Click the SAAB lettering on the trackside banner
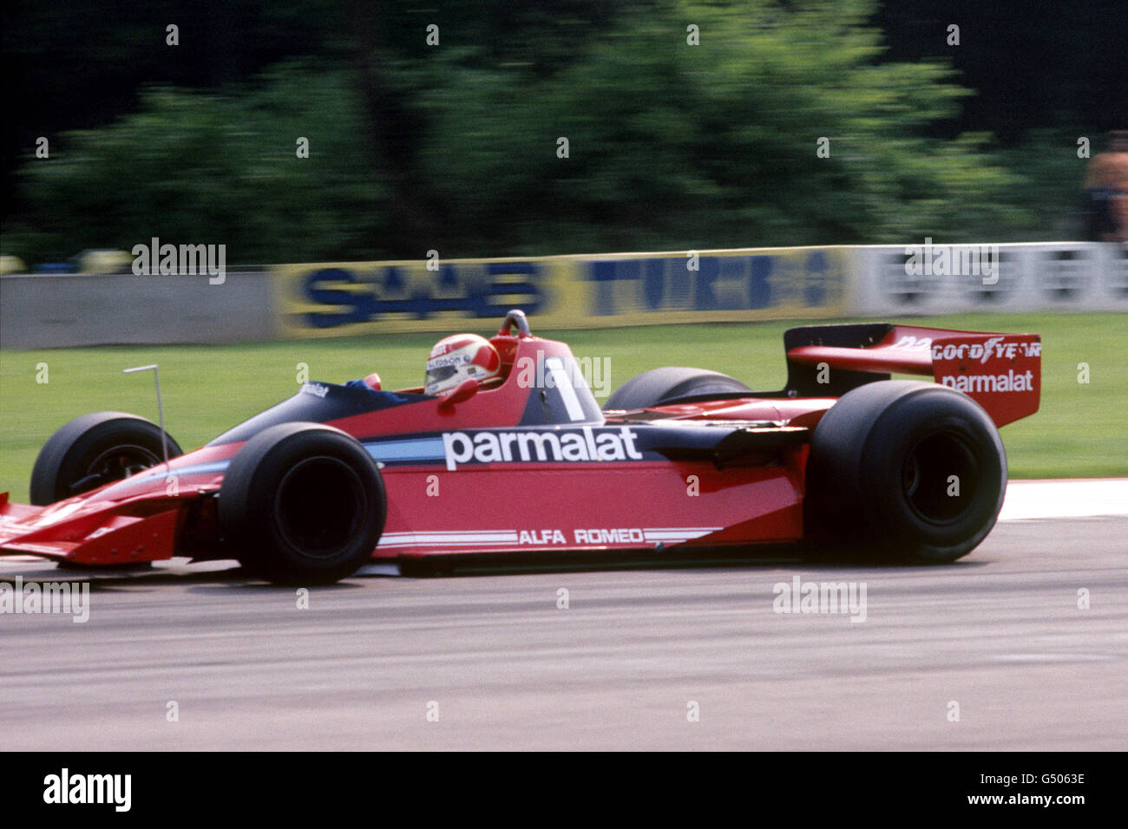This screenshot has height=829, width=1128. click(x=422, y=291)
